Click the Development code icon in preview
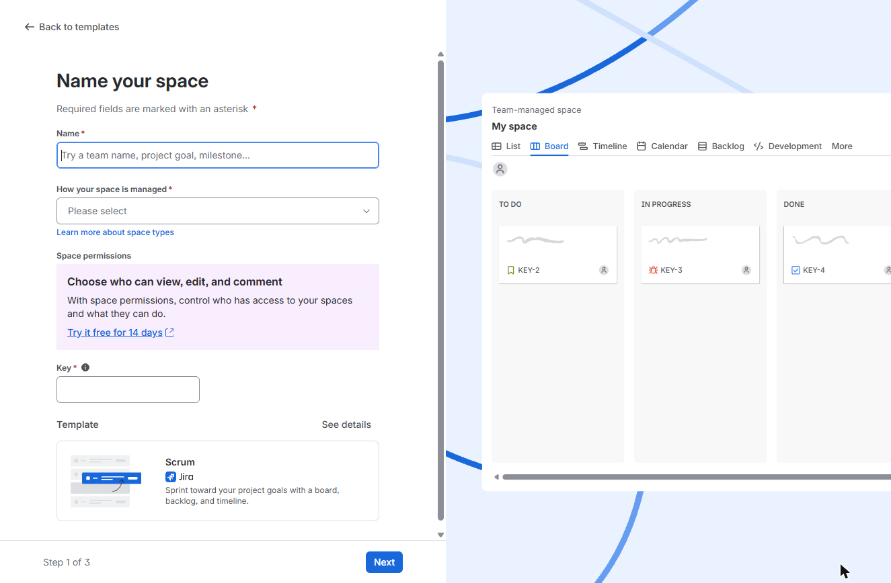Screen dimensions: 891x583 click(759, 146)
